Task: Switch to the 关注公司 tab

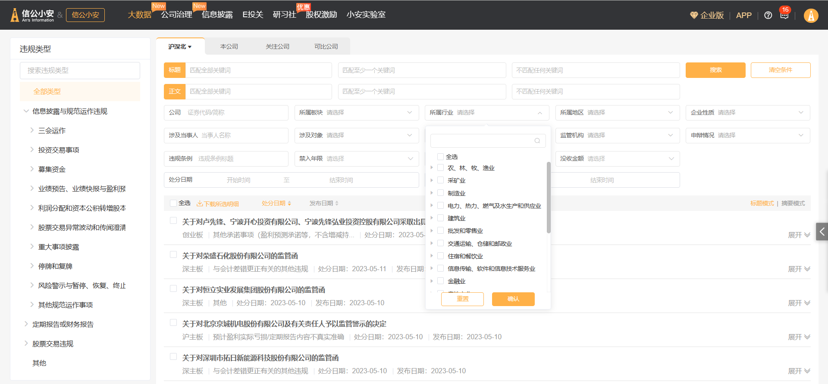Action: coord(277,46)
